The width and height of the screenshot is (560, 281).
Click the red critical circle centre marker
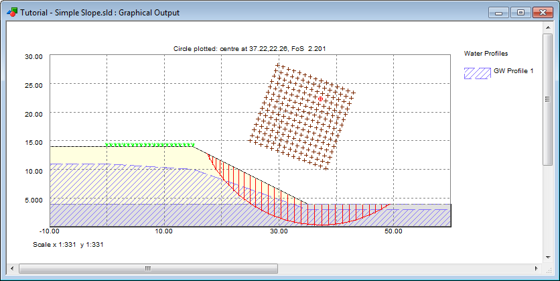[x=320, y=99]
